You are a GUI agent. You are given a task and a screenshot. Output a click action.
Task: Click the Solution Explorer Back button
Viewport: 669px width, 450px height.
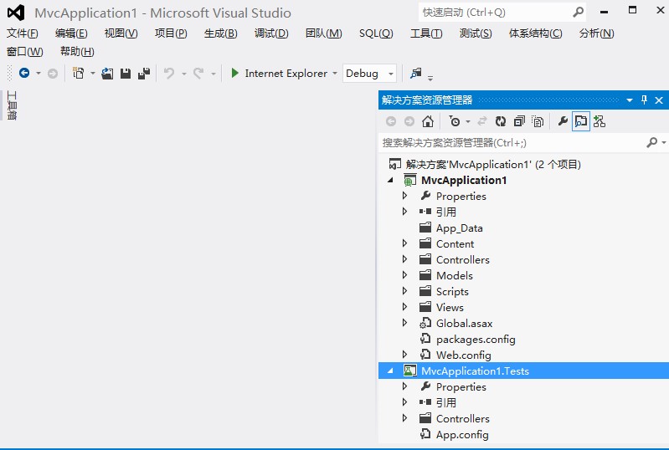point(391,122)
